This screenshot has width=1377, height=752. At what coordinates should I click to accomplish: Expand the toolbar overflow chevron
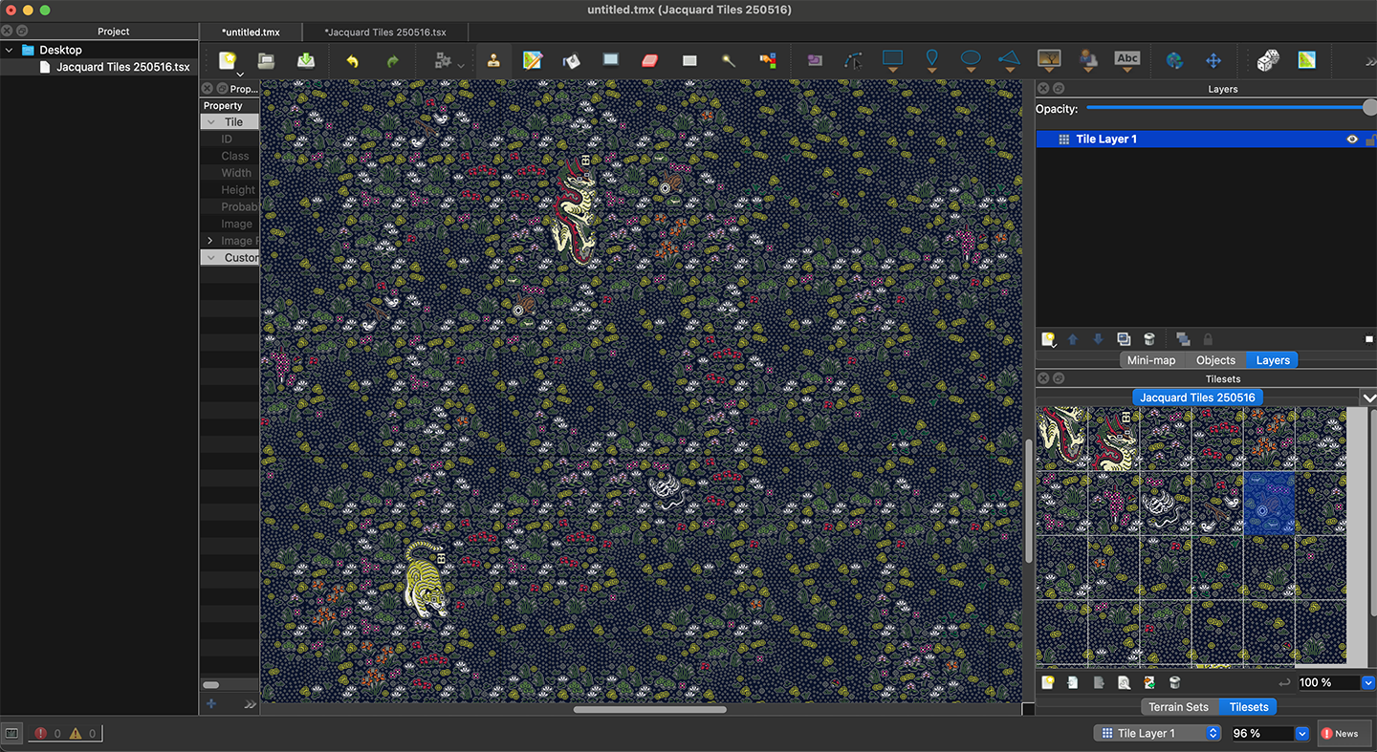pyautogui.click(x=1369, y=61)
